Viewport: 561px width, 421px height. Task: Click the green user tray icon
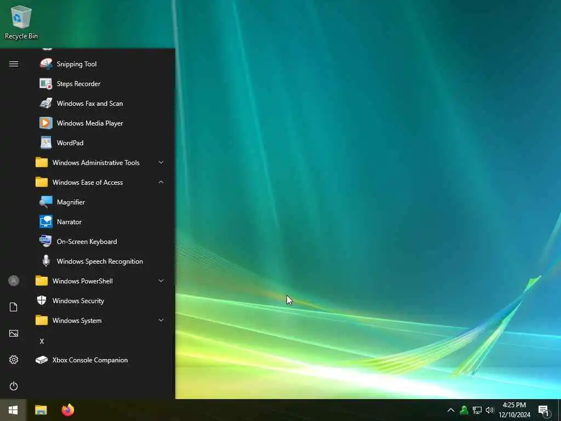coord(464,410)
